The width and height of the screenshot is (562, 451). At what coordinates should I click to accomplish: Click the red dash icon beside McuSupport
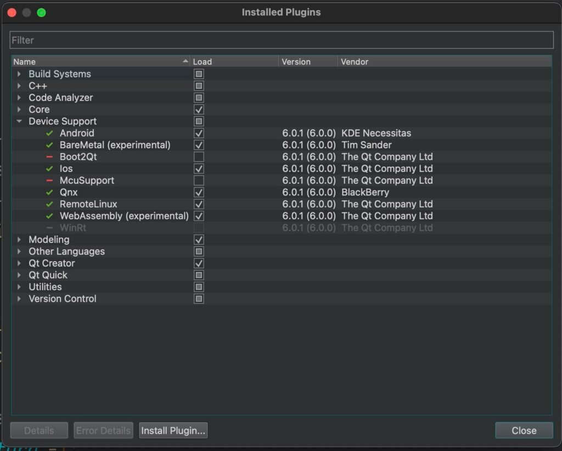[x=49, y=181]
